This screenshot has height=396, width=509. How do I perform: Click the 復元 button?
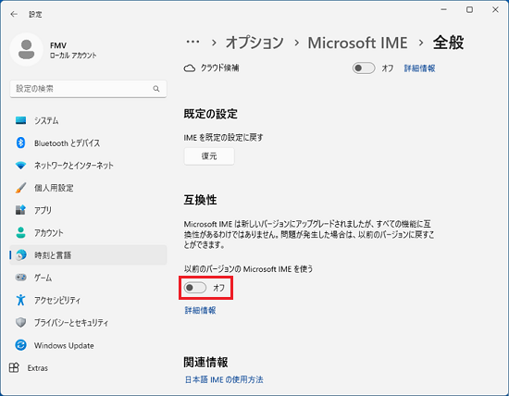[x=209, y=156]
